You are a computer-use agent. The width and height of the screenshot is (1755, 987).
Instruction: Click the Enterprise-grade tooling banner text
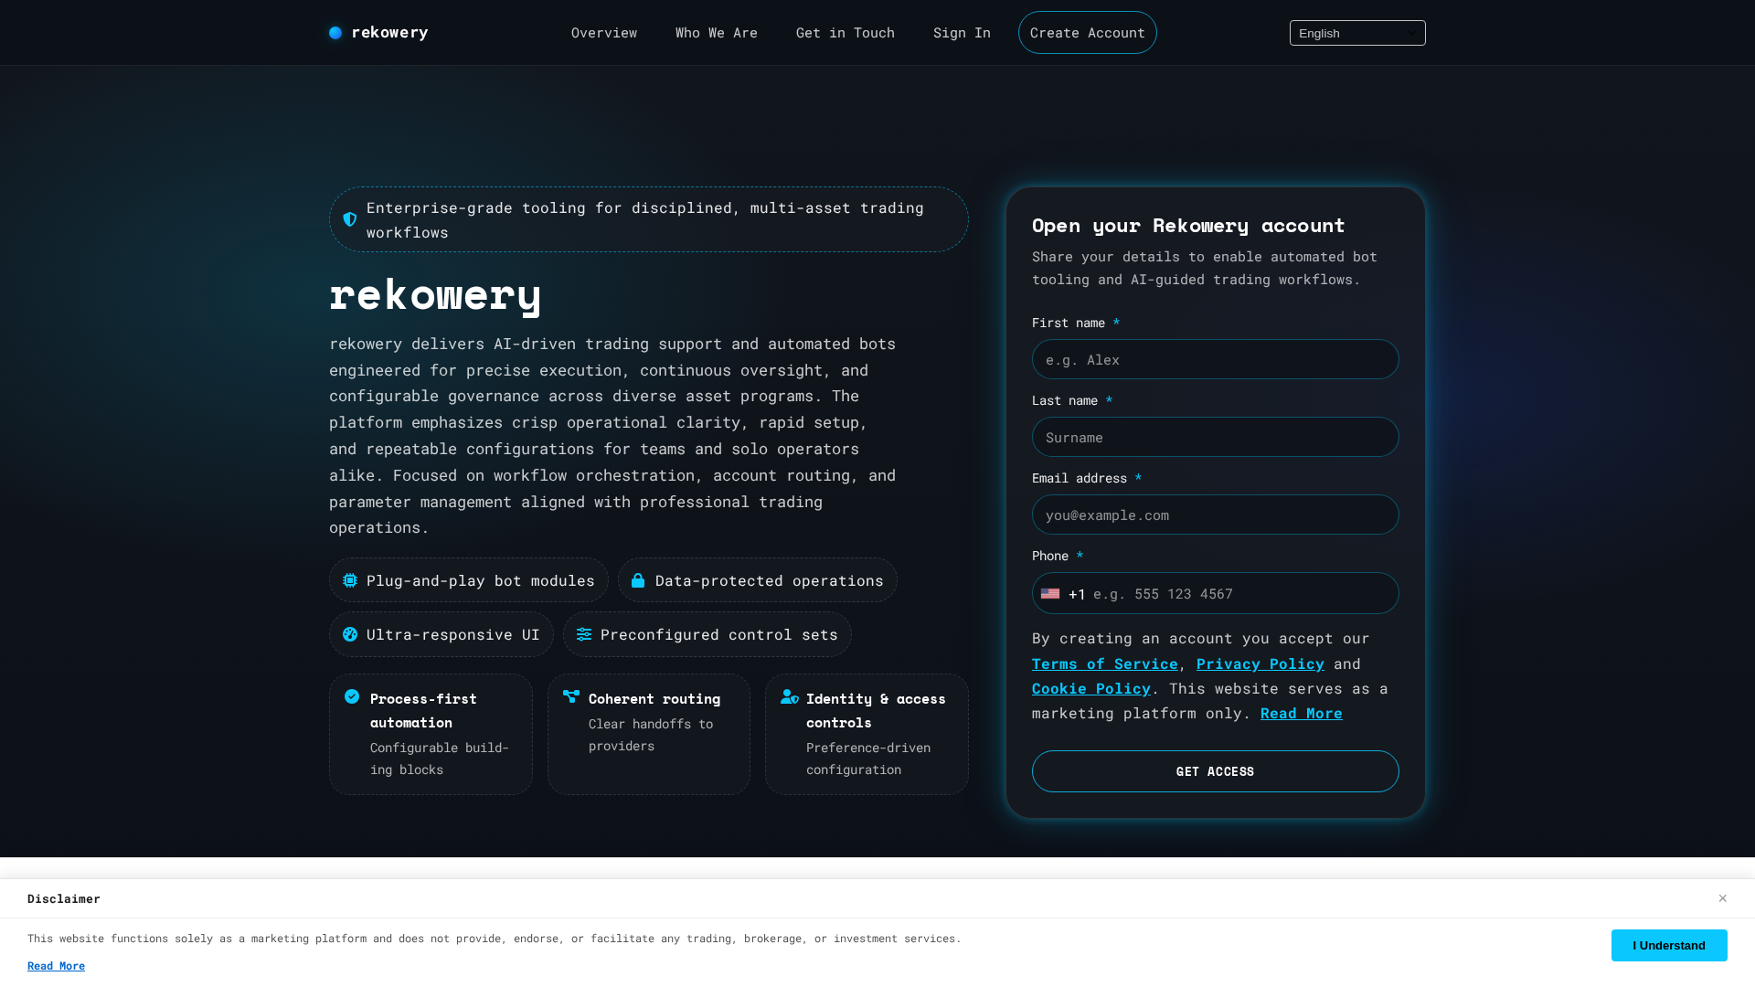pyautogui.click(x=645, y=219)
